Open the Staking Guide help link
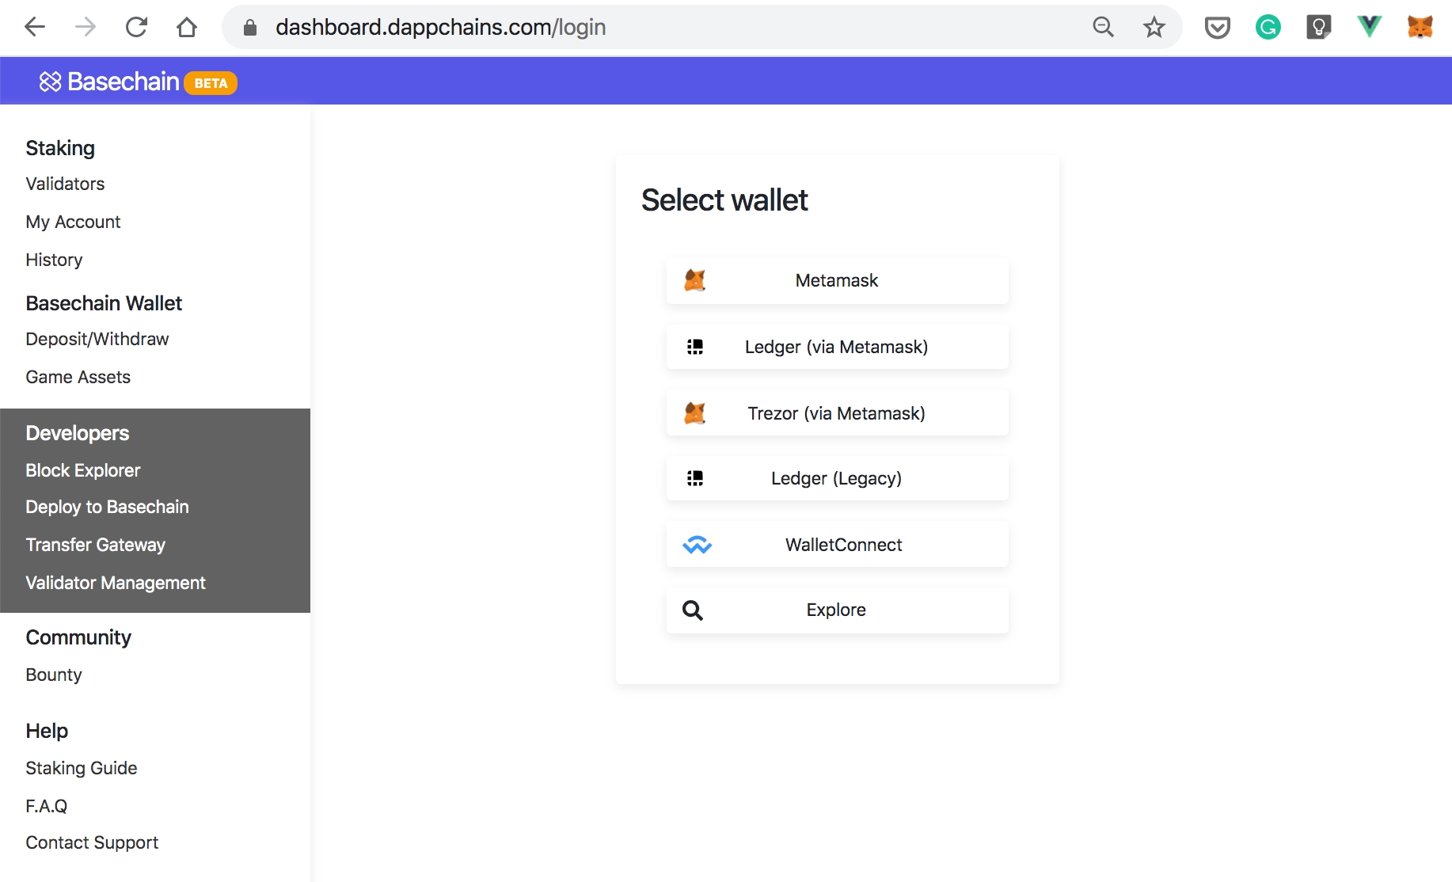The width and height of the screenshot is (1452, 882). [x=82, y=768]
